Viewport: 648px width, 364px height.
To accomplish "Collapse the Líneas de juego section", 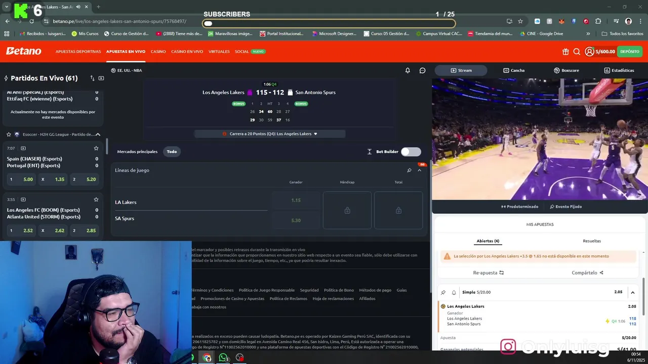I will coord(419,170).
